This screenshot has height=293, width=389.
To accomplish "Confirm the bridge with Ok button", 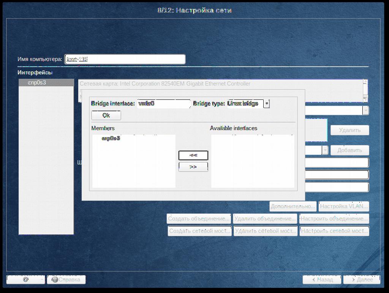I will coord(106,115).
